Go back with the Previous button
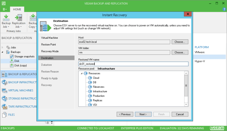The height and width of the screenshot is (131, 227). (125, 114)
